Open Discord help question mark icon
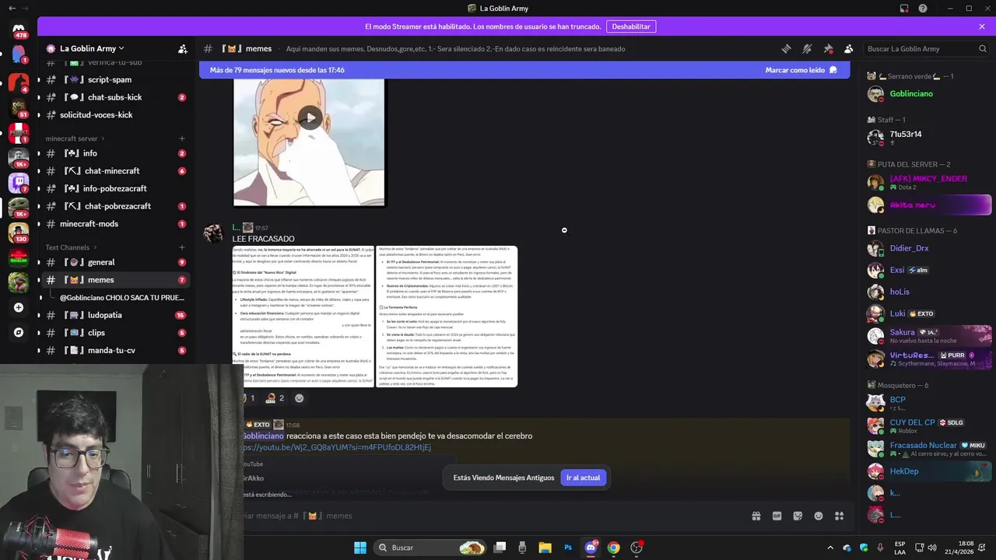This screenshot has width=996, height=560. pos(923,9)
